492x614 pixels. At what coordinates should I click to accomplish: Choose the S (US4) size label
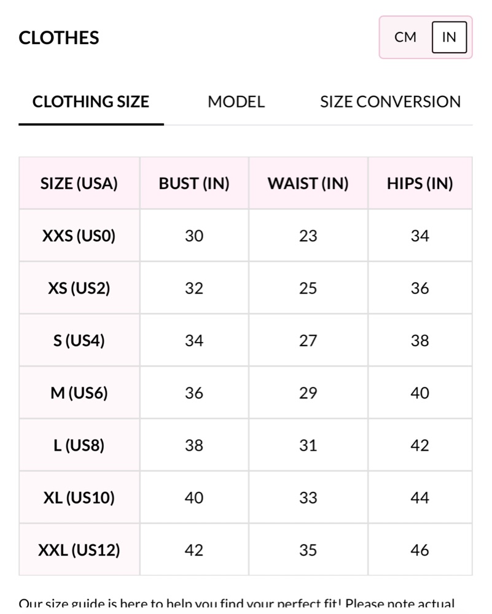[79, 341]
